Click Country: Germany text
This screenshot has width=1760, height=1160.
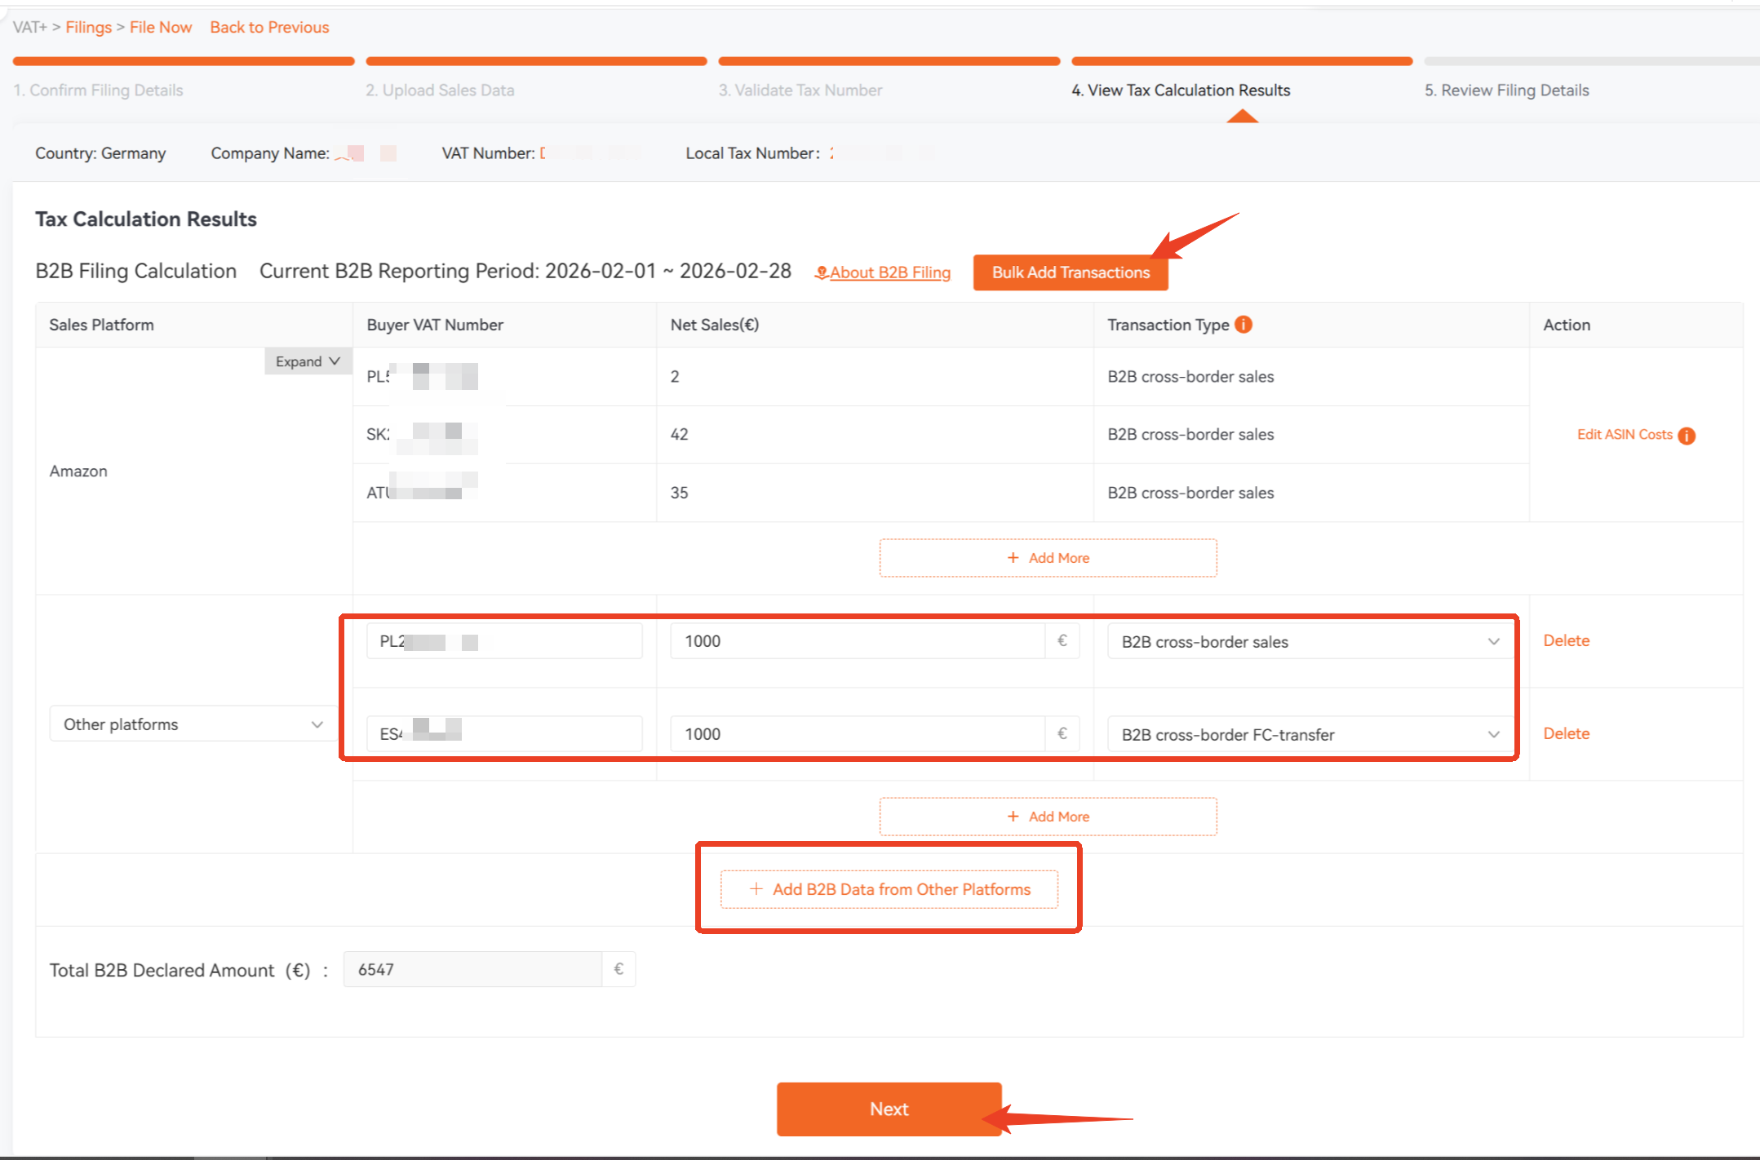click(100, 153)
